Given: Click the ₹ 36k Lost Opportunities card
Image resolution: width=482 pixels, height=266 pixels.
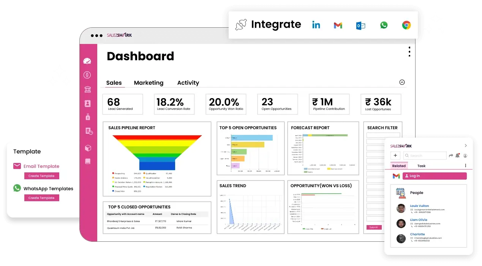Looking at the screenshot, I should (381, 104).
